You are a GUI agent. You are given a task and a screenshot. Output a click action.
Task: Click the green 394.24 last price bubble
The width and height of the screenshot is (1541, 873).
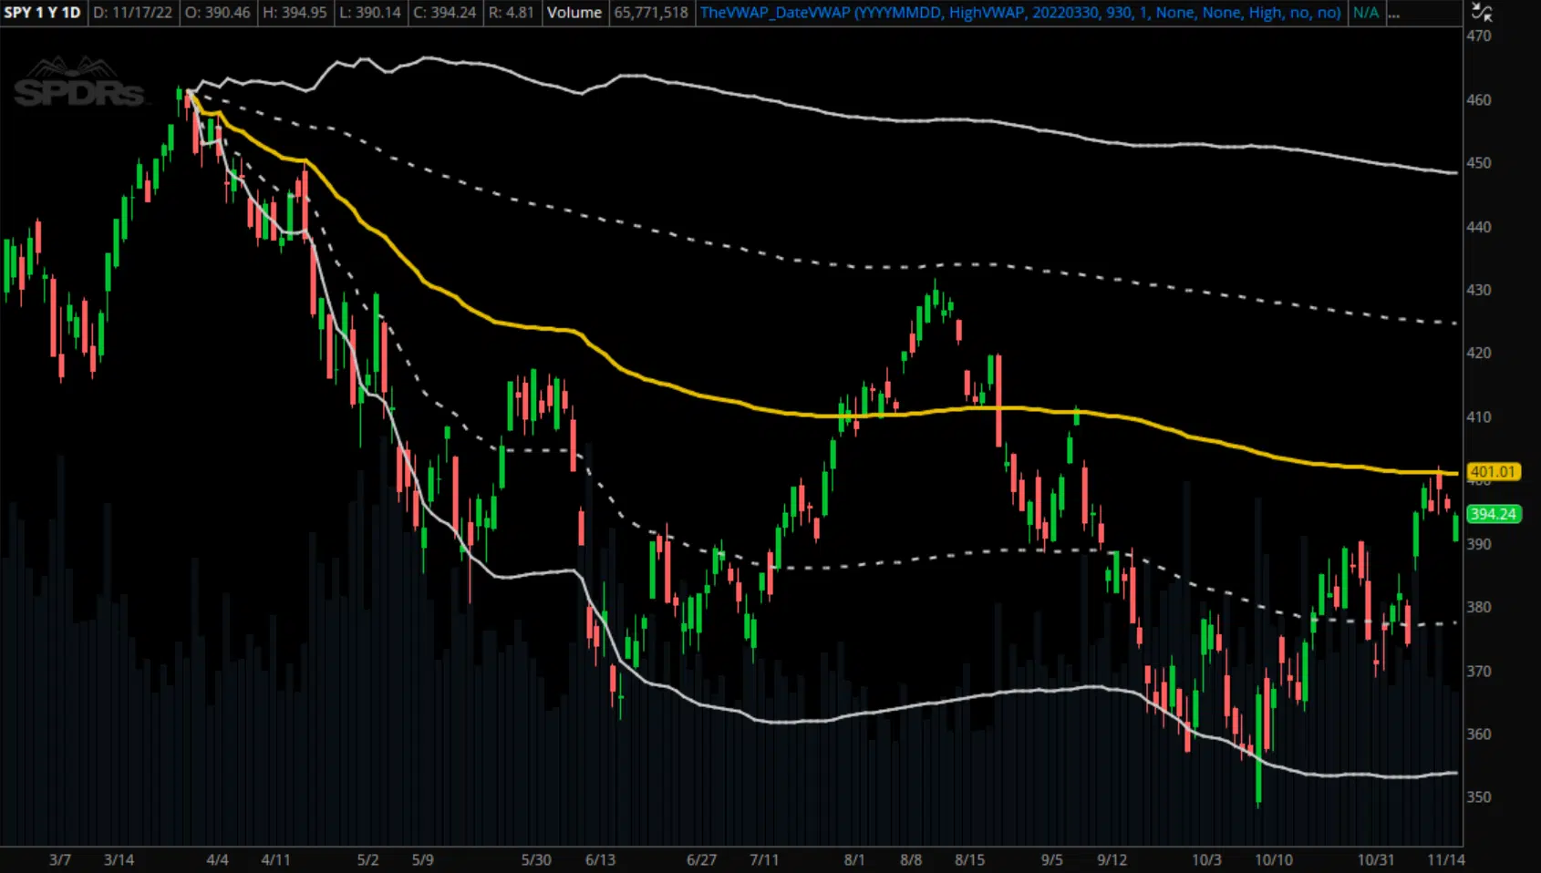pos(1494,514)
